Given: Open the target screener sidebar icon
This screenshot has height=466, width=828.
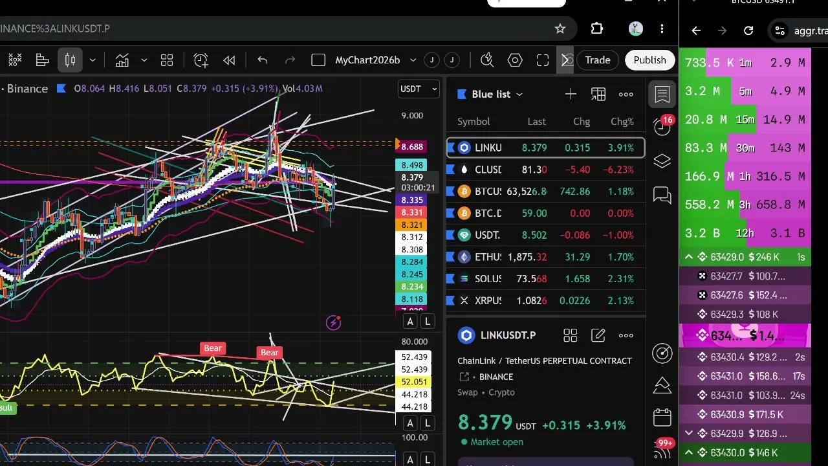Looking at the screenshot, I should pos(662,353).
